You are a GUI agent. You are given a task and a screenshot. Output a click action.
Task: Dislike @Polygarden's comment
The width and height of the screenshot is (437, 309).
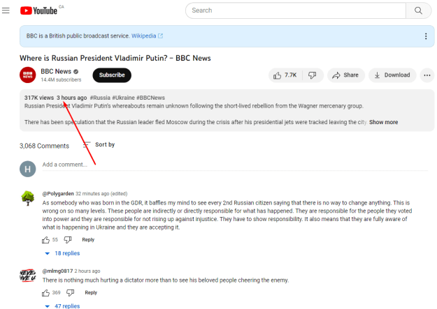(68, 240)
